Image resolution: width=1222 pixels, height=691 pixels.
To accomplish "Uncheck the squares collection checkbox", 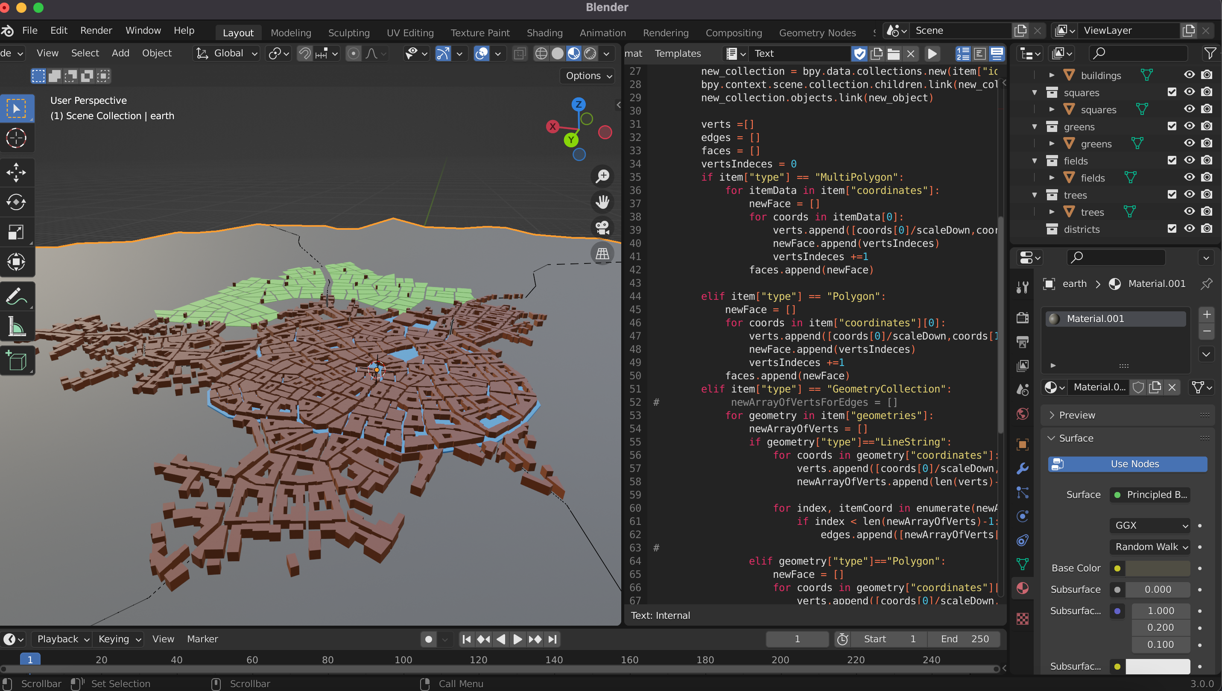I will coord(1172,92).
